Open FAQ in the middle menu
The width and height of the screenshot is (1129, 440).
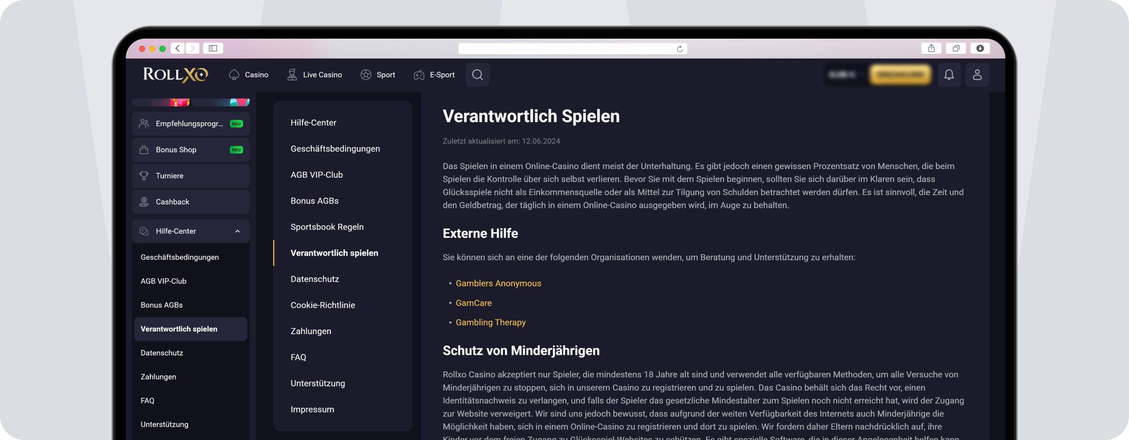click(298, 357)
